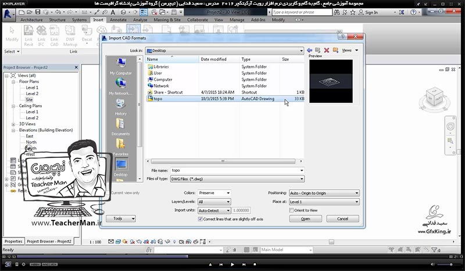Click the steering wheel in navigation bar
Image resolution: width=465 pixels, height=271 pixels.
(450, 127)
